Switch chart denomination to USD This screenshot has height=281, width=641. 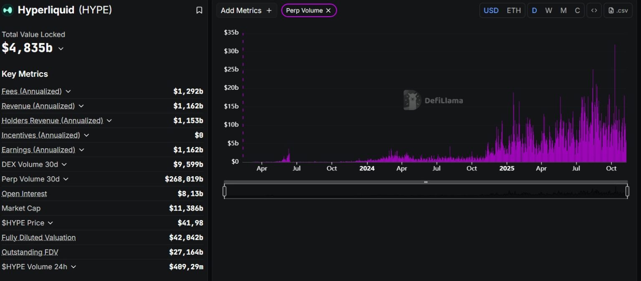click(x=491, y=10)
